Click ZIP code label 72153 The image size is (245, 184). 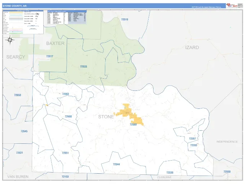(65, 177)
